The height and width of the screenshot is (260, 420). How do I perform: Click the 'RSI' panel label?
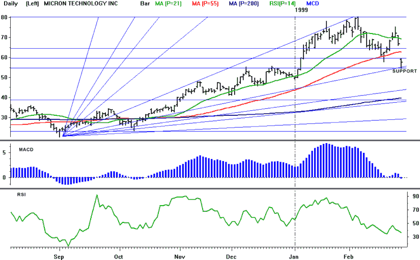coord(22,194)
